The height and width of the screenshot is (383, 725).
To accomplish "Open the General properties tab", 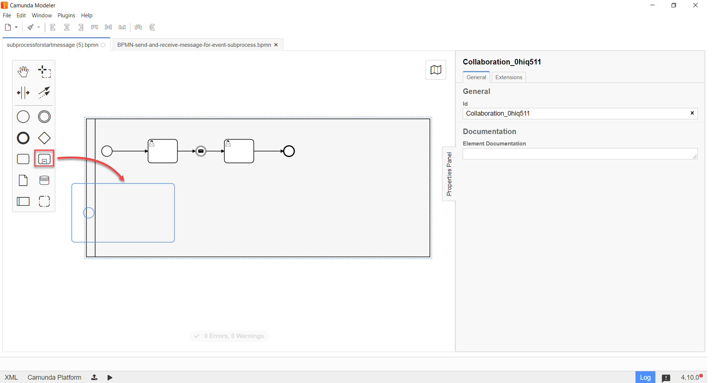I will (476, 77).
